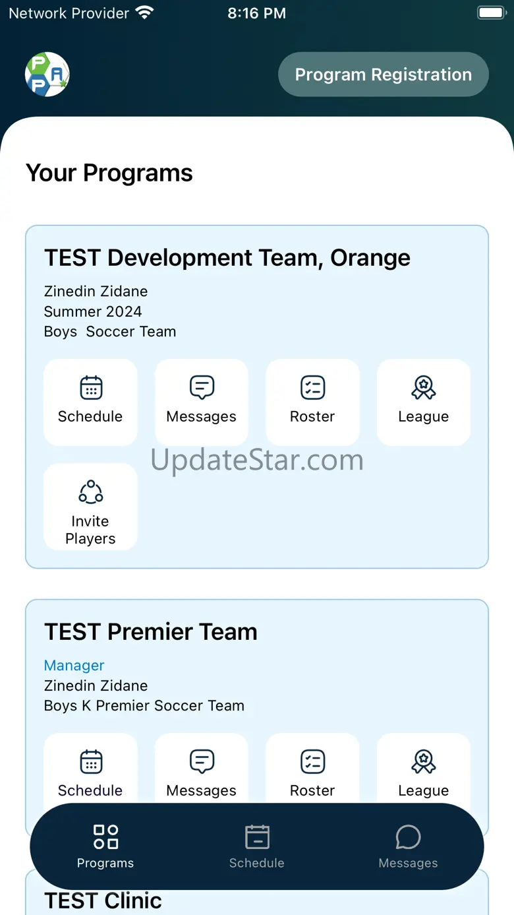View Roster of TEST Development Team, Orange
Screen dimensions: 514x915
coord(312,401)
